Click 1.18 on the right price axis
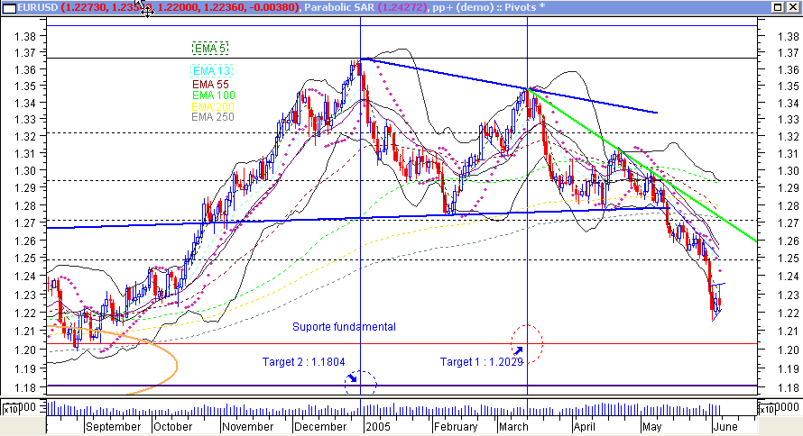 point(788,388)
